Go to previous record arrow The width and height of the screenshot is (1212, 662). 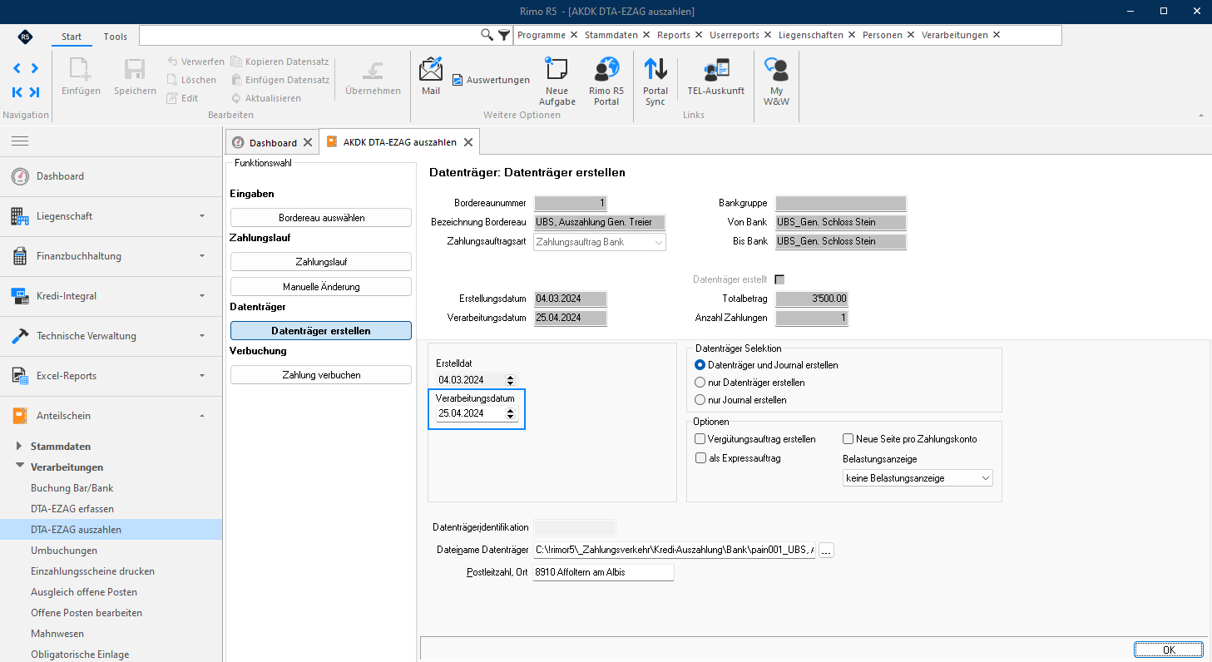[17, 68]
